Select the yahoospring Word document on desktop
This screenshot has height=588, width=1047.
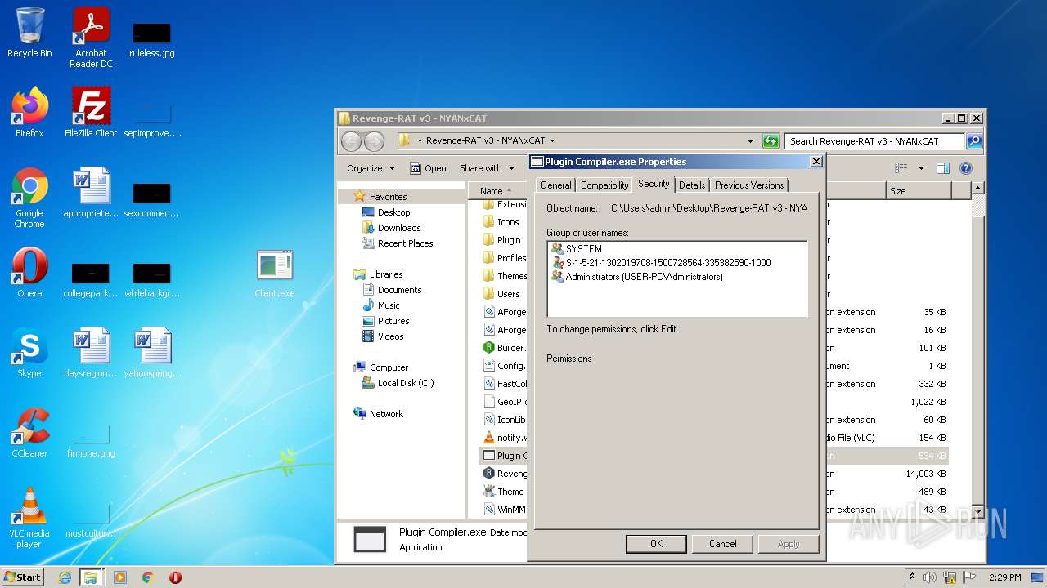(x=152, y=353)
